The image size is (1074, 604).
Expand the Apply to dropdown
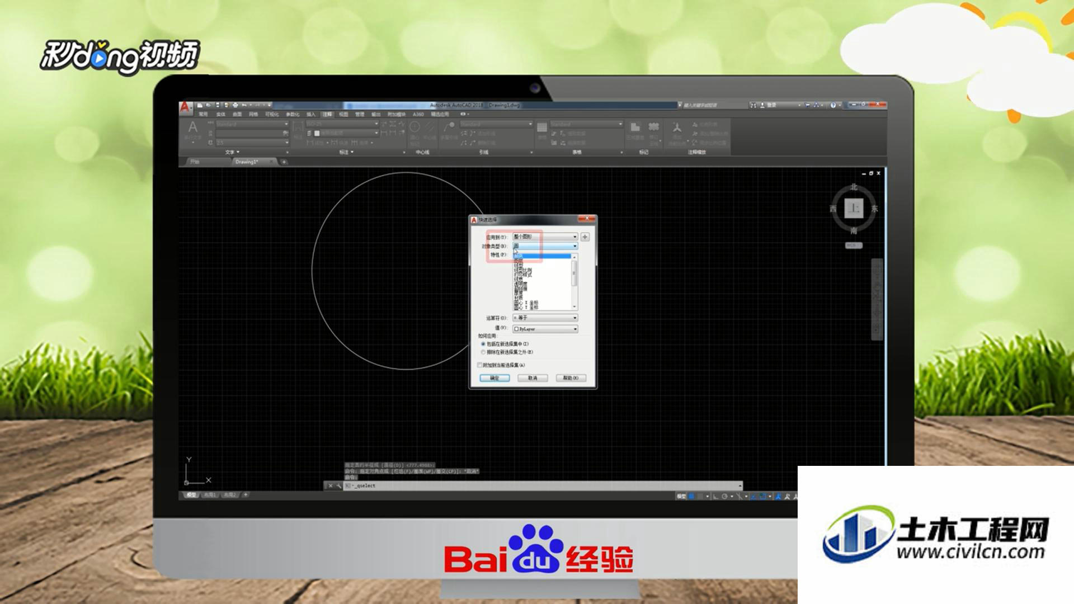(545, 237)
